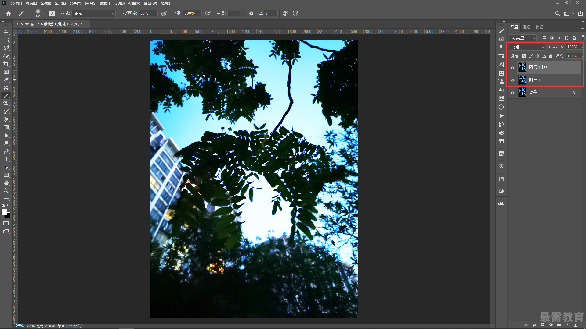This screenshot has width=586, height=329.
Task: Click the 图层 1 拷贝 layer thumbnail
Action: [522, 67]
